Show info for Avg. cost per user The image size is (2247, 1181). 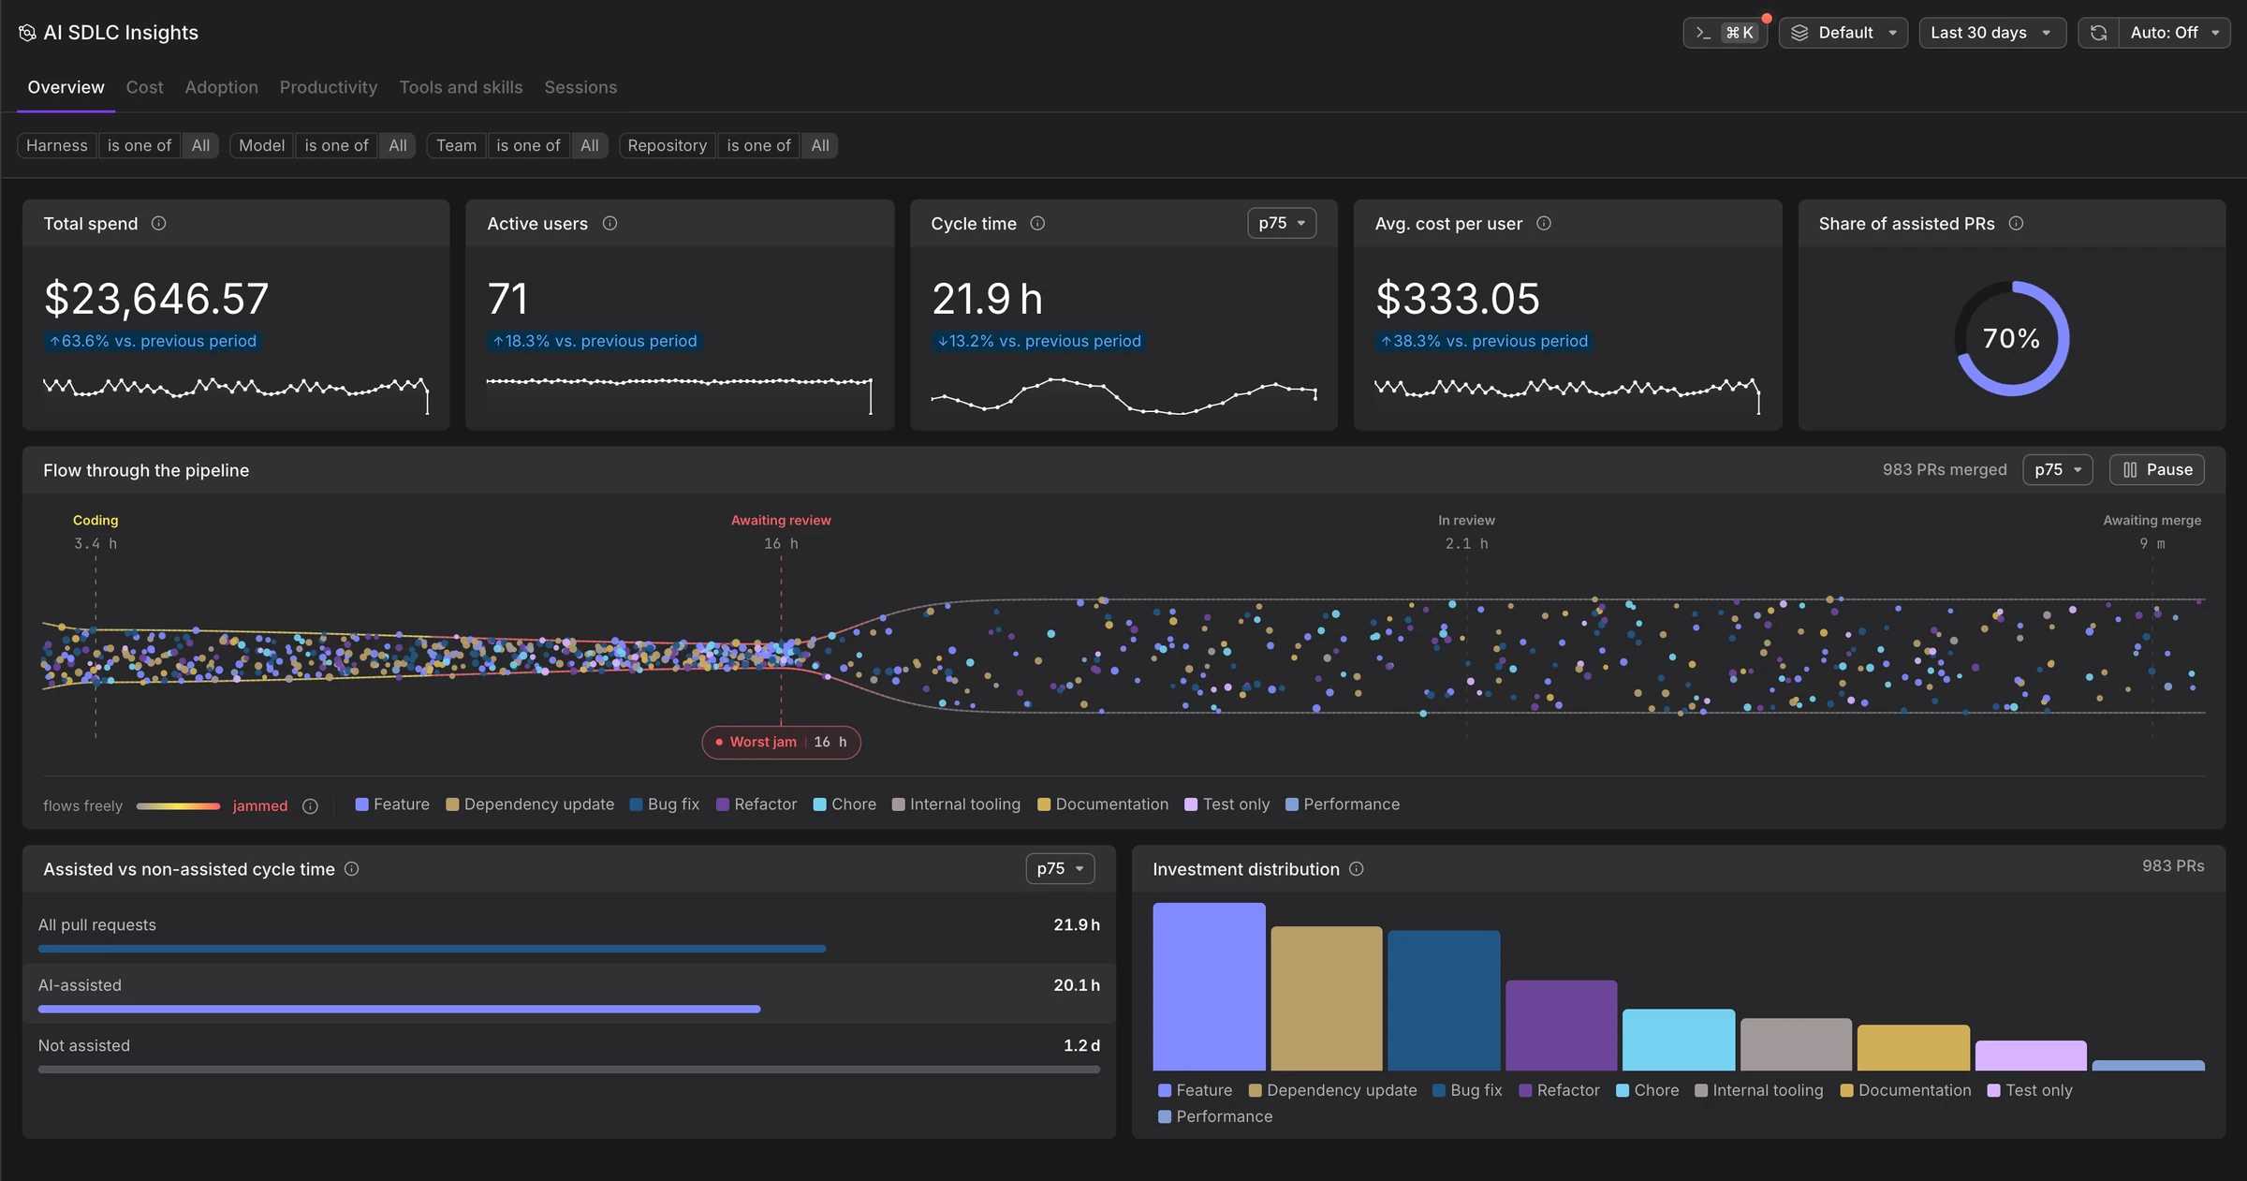tap(1544, 223)
